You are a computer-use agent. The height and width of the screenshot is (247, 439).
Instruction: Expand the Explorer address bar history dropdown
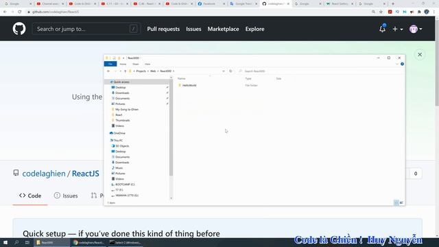tap(224, 71)
